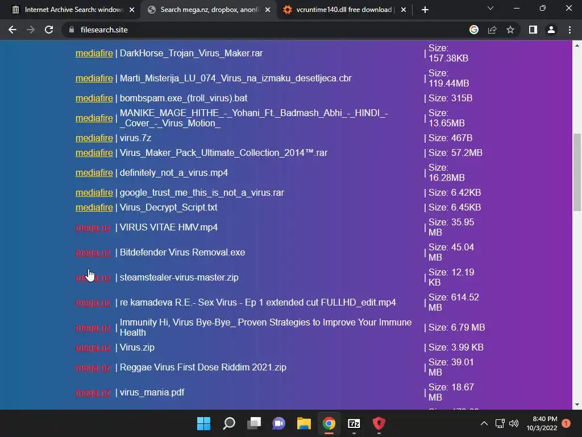The width and height of the screenshot is (582, 437).
Task: Open mediafire link for virus.7z
Action: coord(94,138)
